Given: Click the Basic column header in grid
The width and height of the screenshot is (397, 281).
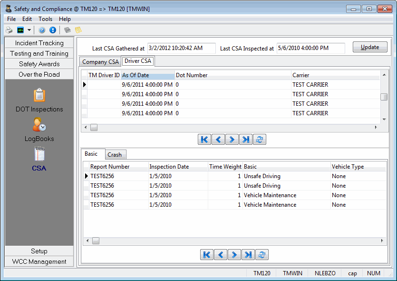Looking at the screenshot, I should tap(287, 167).
